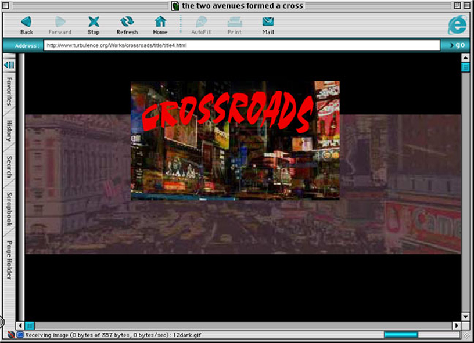Open the Page Holder sidebar tab
Viewport: 474px width, 343px height.
(9, 259)
